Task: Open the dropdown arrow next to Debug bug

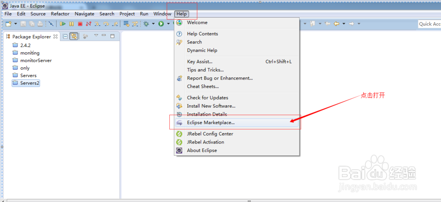Action: coord(153,24)
